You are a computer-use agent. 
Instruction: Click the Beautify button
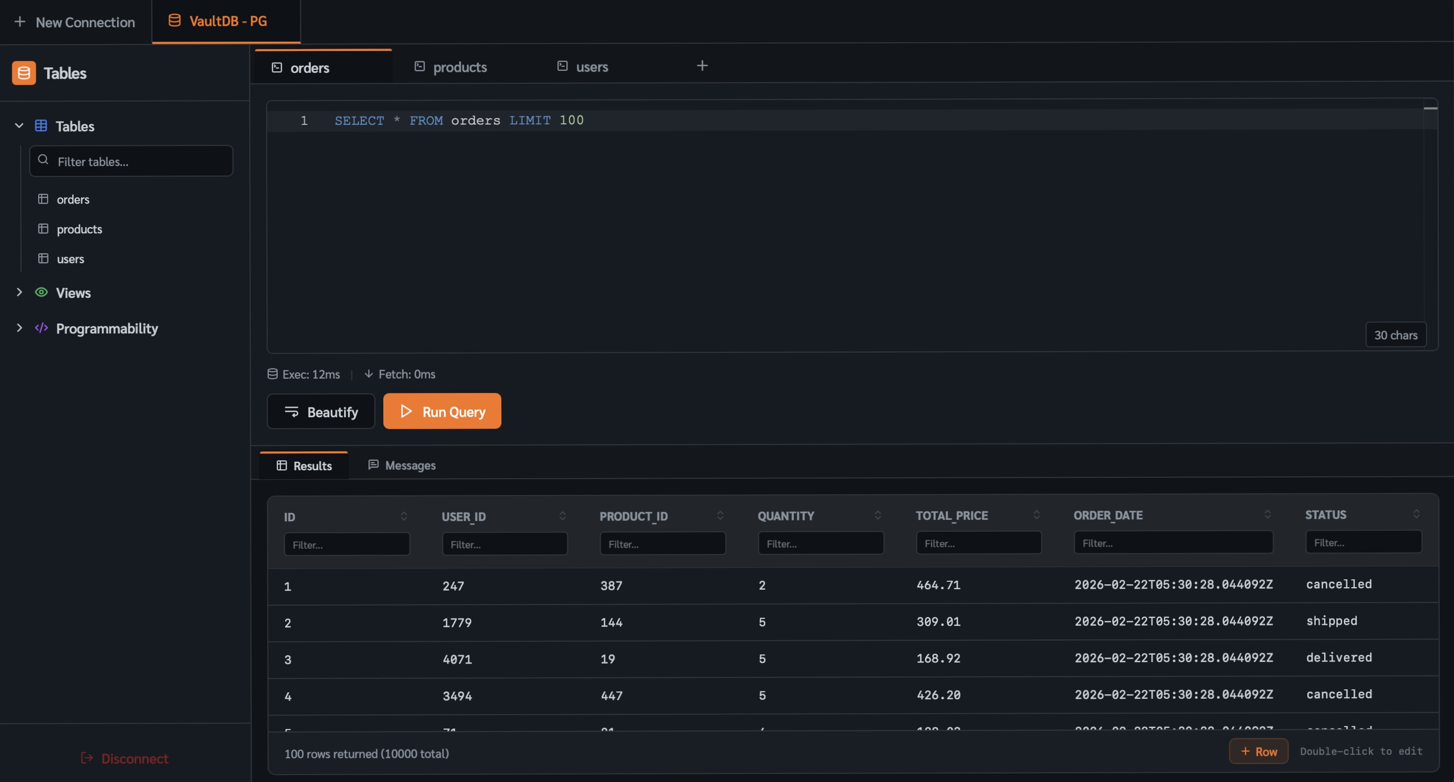point(320,412)
